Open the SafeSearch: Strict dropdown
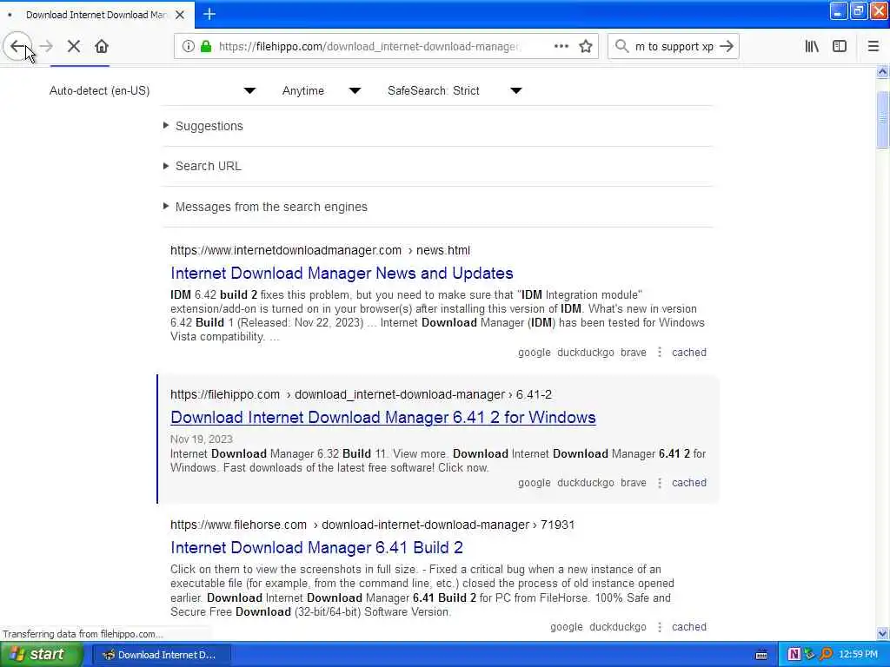This screenshot has width=890, height=667. click(x=455, y=90)
